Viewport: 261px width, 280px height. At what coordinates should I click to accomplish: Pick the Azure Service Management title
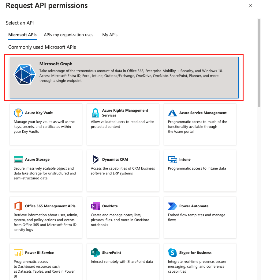pos(203,113)
